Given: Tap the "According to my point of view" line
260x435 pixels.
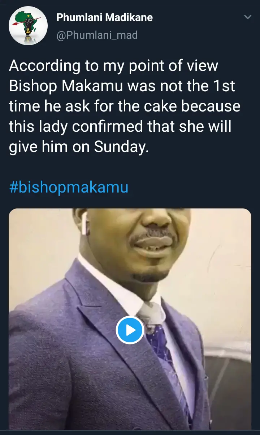Looking at the screenshot, I should coord(113,66).
